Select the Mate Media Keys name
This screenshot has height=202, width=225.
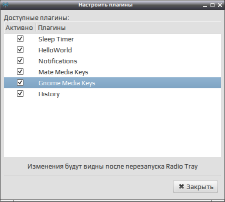pos(63,72)
